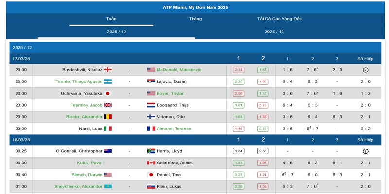Click odds 2.14 for Basilashvili
Image resolution: width=389 pixels, height=194 pixels.
point(238,70)
